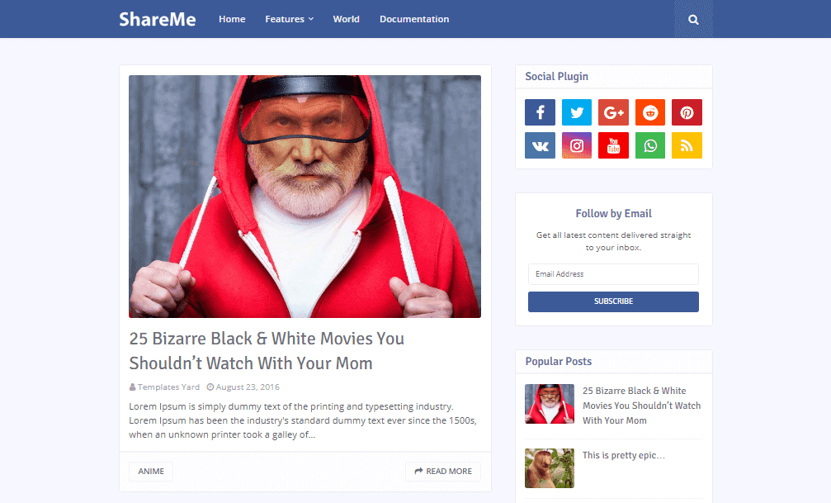Select the VK social icon

(540, 145)
